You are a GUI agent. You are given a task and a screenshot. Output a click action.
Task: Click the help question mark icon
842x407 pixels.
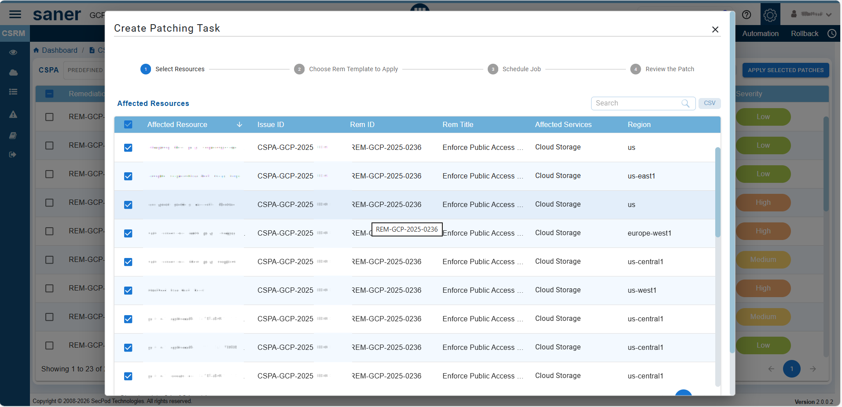coord(746,15)
